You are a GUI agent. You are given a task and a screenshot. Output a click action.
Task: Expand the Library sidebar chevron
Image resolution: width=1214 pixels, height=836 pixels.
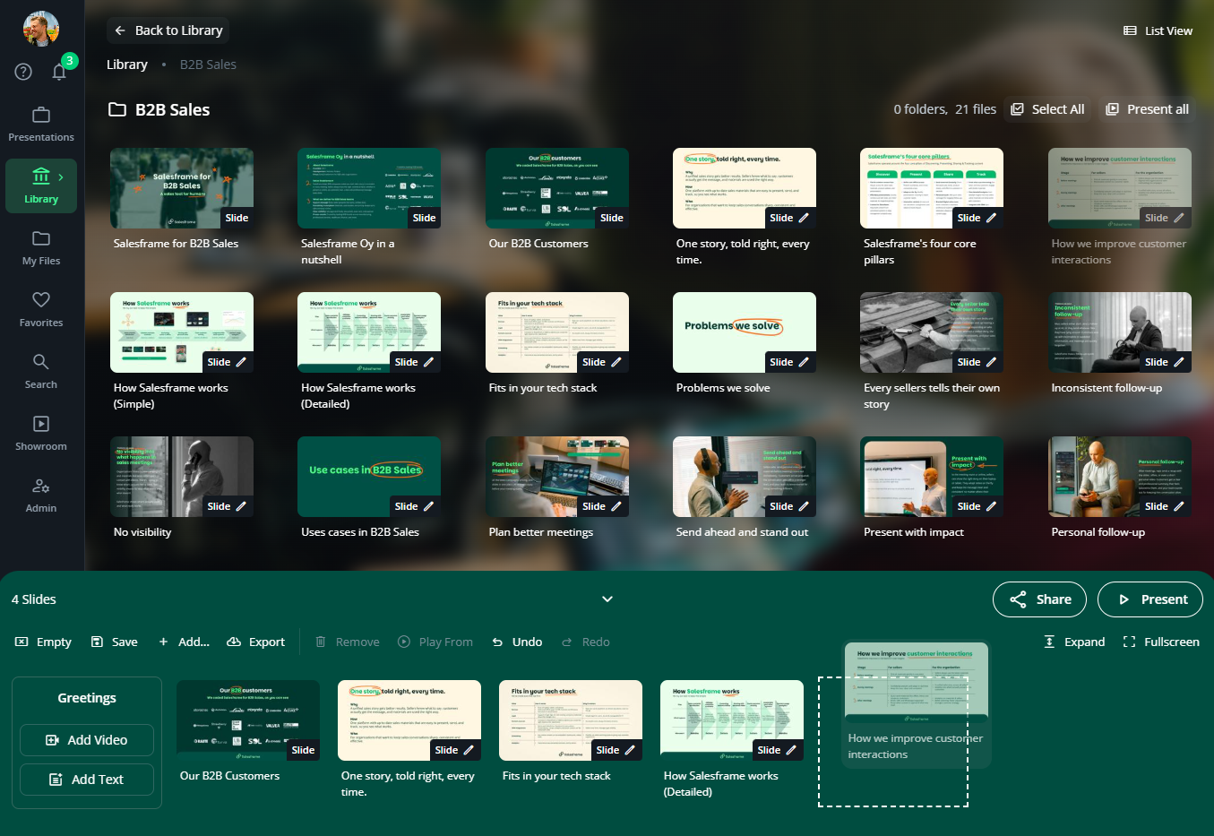(x=61, y=177)
